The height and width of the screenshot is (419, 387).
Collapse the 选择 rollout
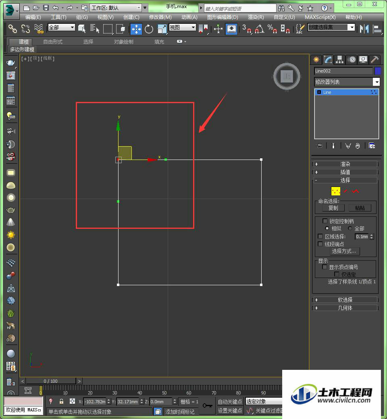tap(345, 180)
